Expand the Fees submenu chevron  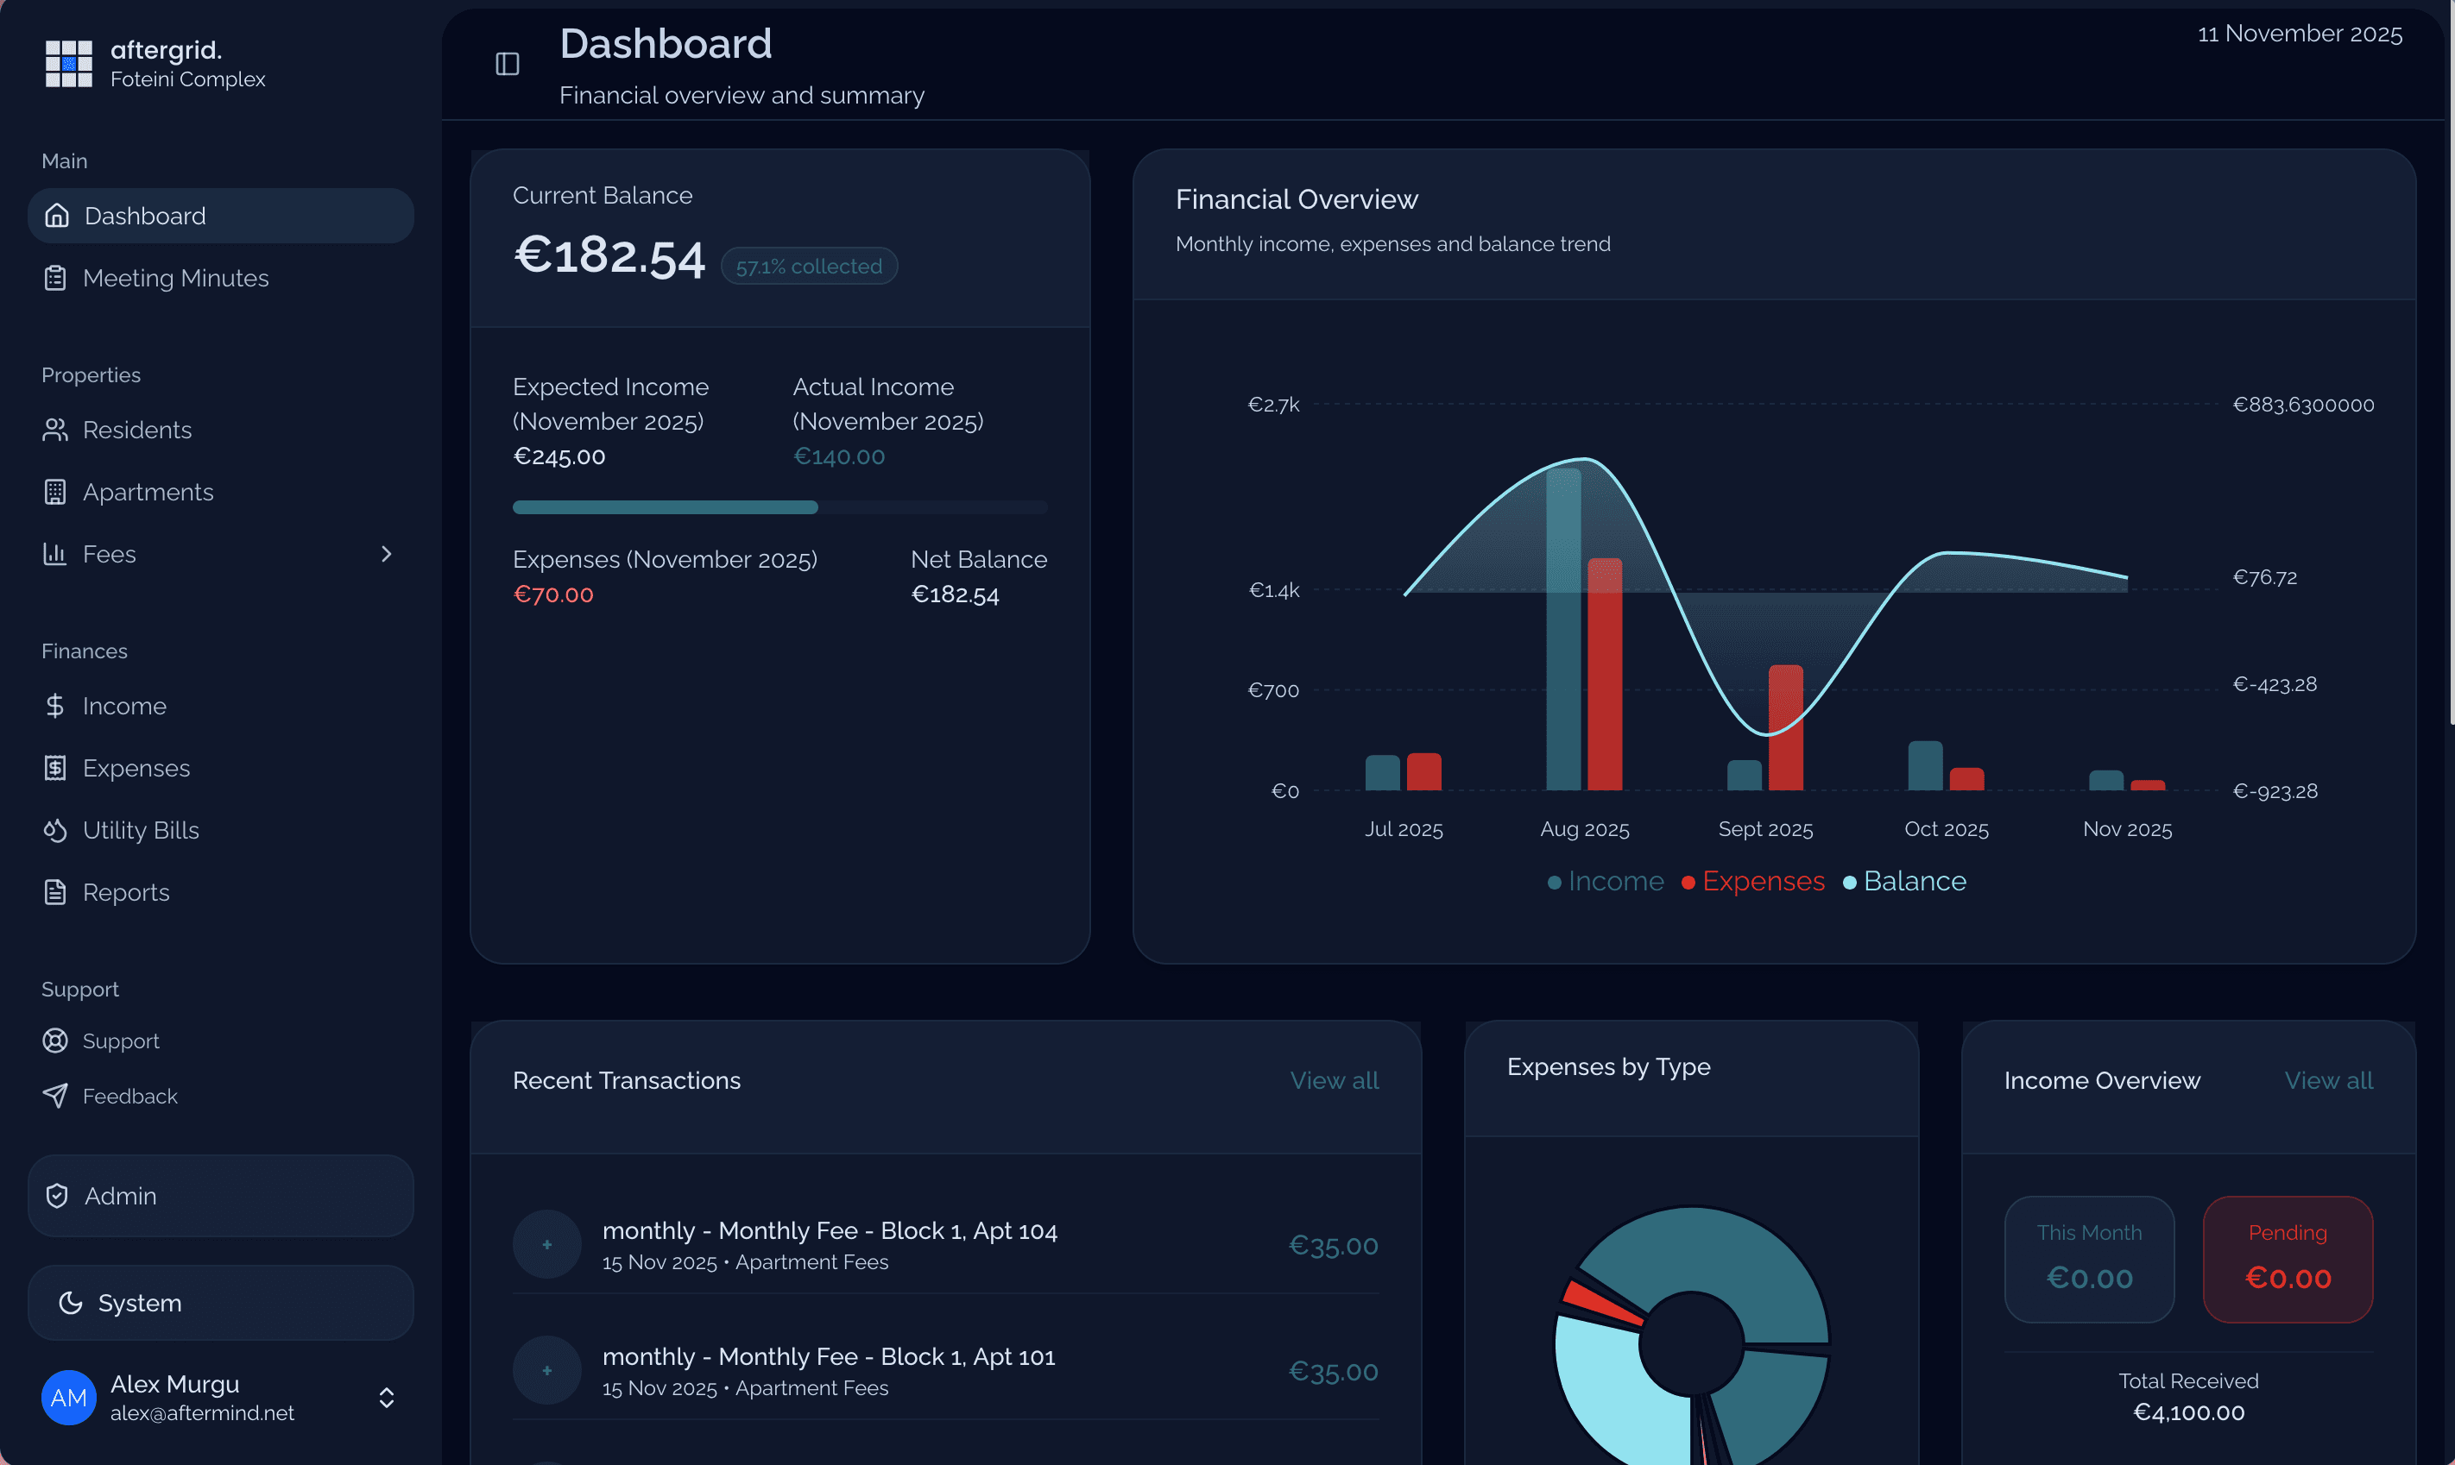(x=387, y=554)
